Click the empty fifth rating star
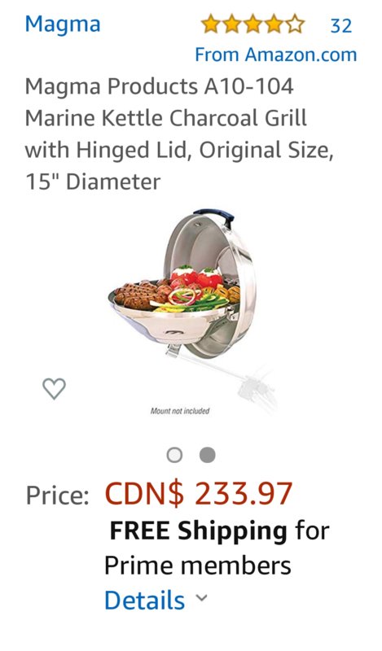The width and height of the screenshot is (382, 651). pos(295,24)
